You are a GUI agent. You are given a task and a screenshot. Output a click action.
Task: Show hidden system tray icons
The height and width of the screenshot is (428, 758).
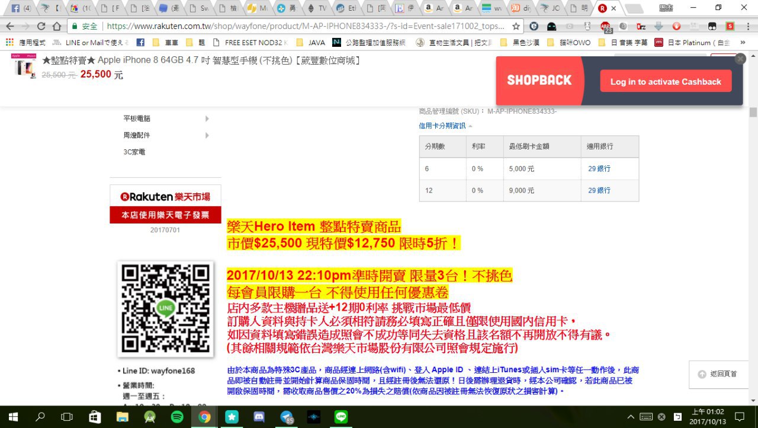pos(631,417)
